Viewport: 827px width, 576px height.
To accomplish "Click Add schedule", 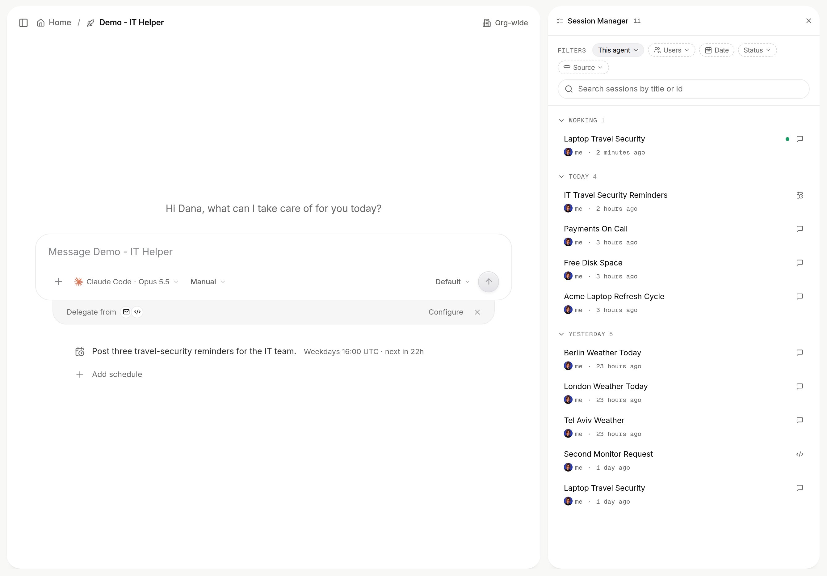I will point(109,375).
